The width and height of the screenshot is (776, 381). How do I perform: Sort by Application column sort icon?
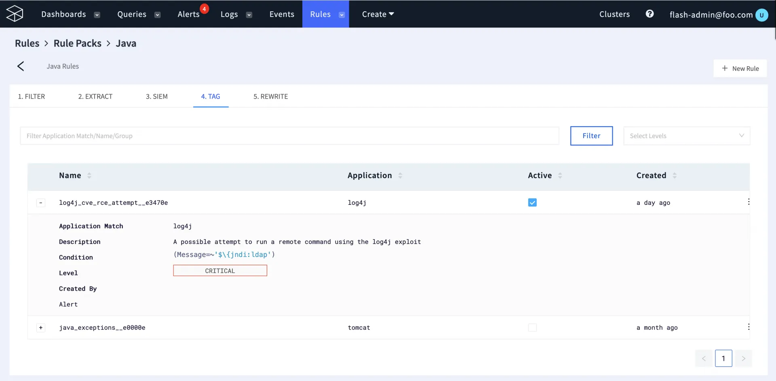click(400, 175)
